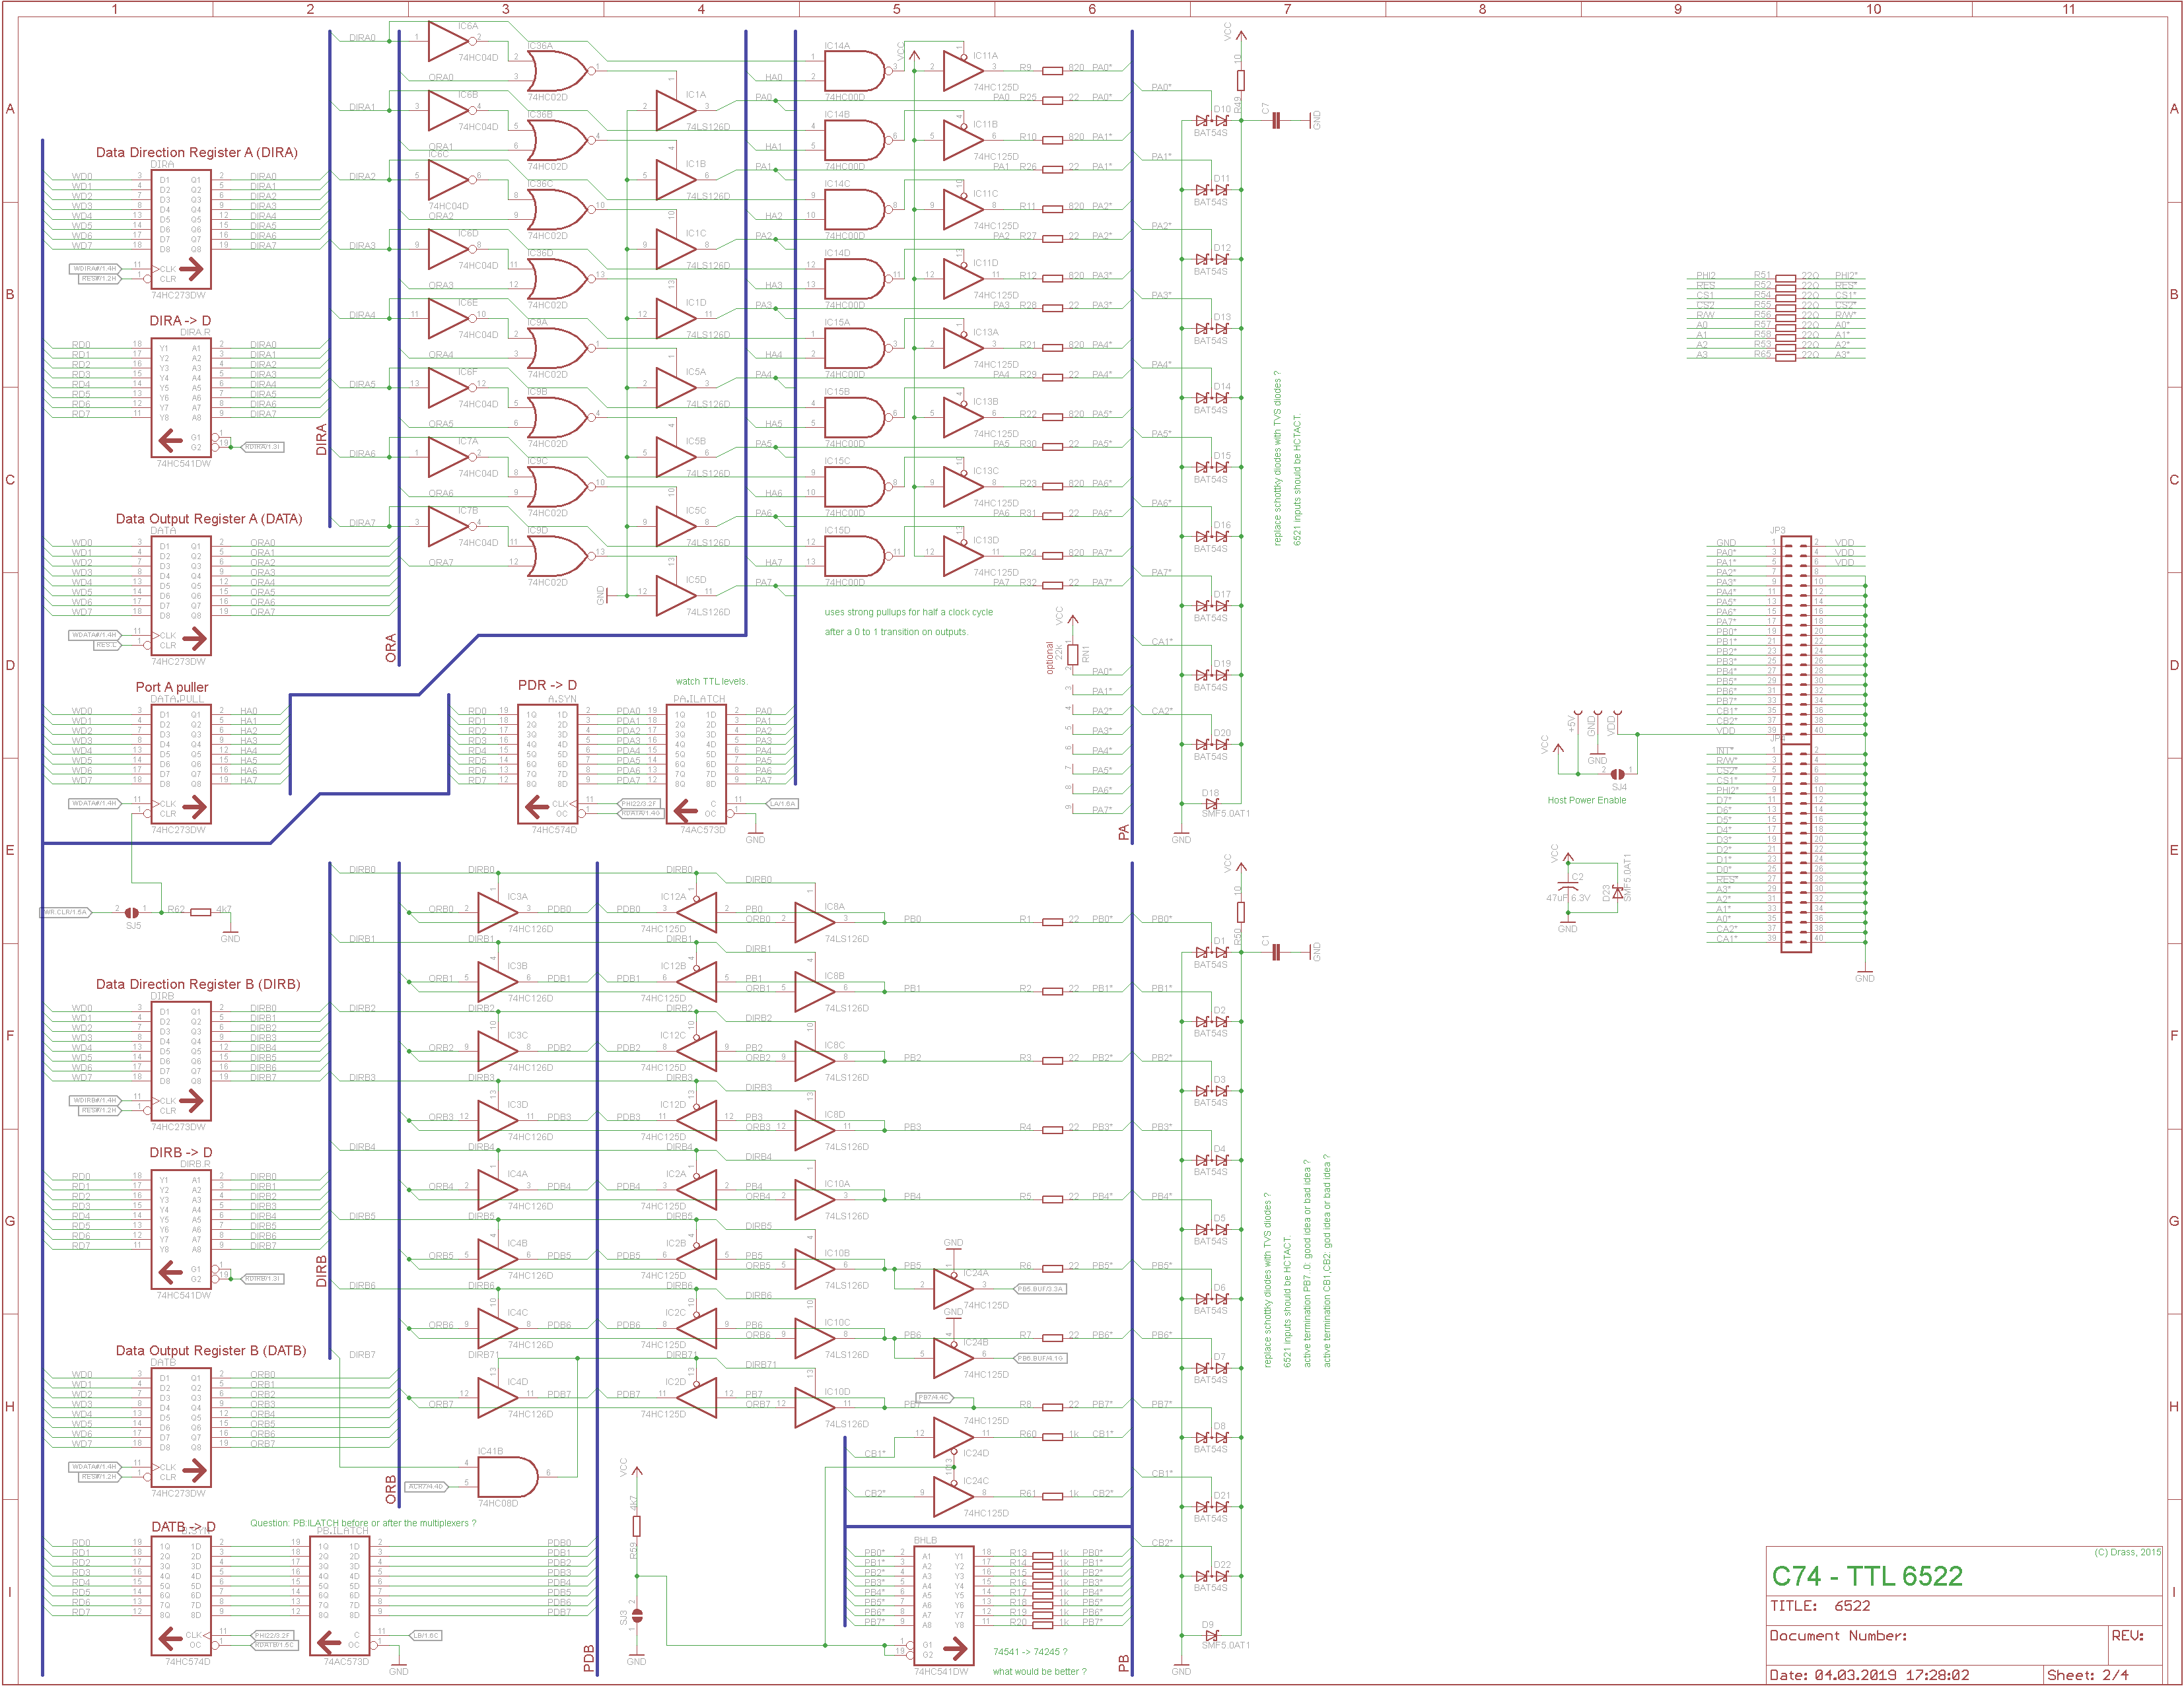Click the D10 BAT54S diode pair
Image resolution: width=2184 pixels, height=1688 pixels.
click(x=1211, y=121)
